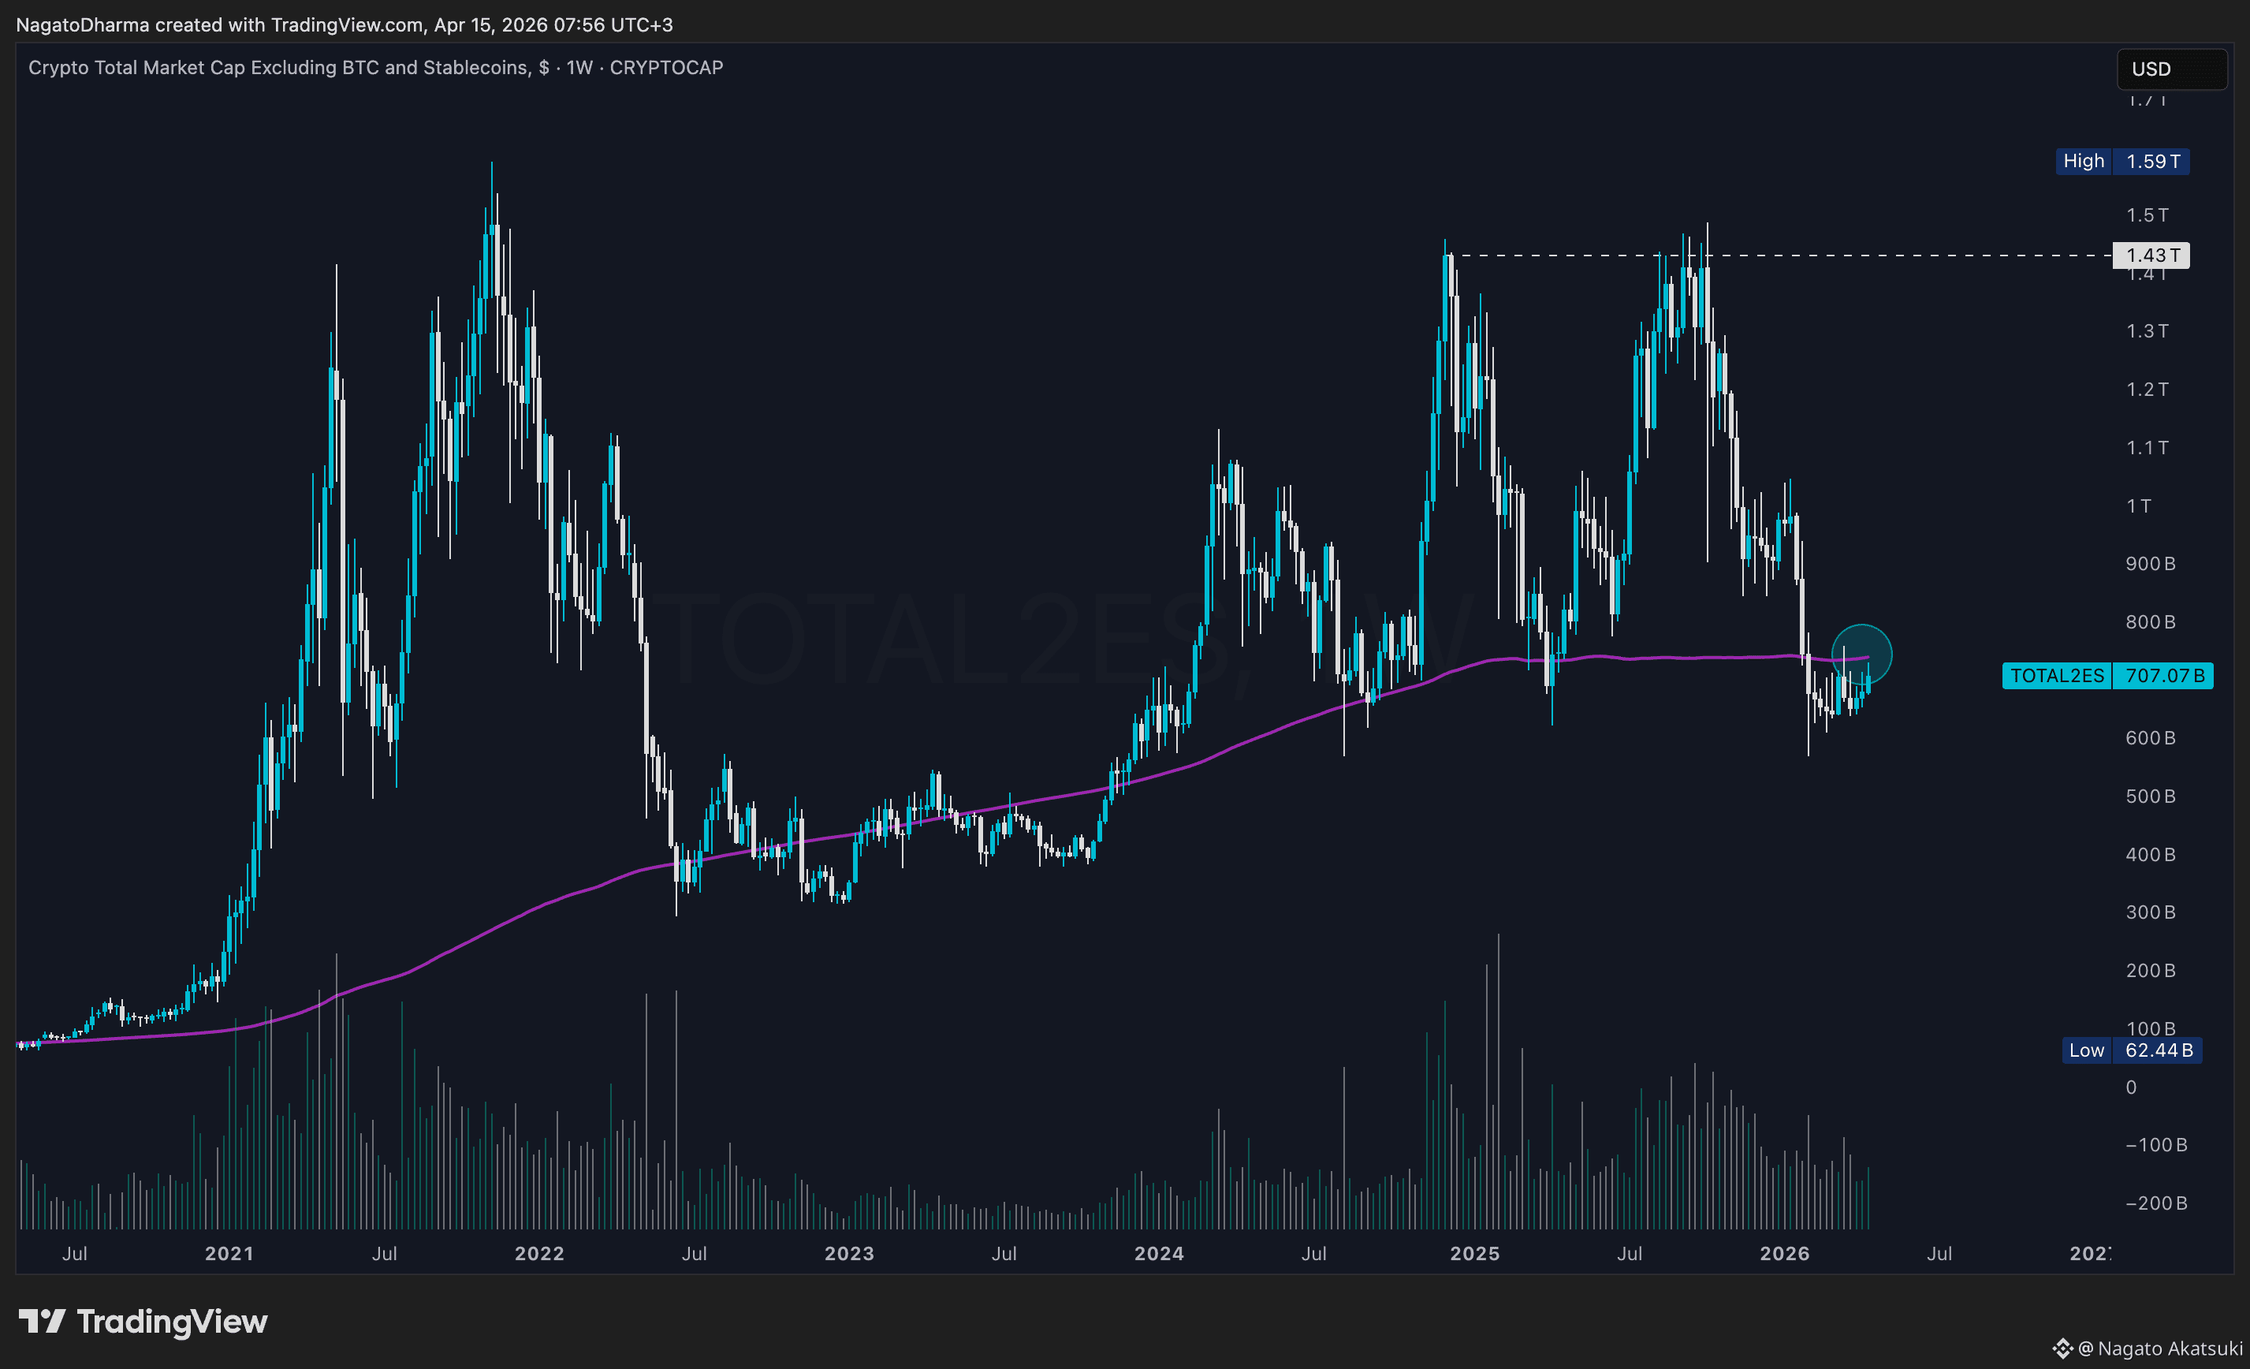Click the −200 B price axis label

2156,1205
